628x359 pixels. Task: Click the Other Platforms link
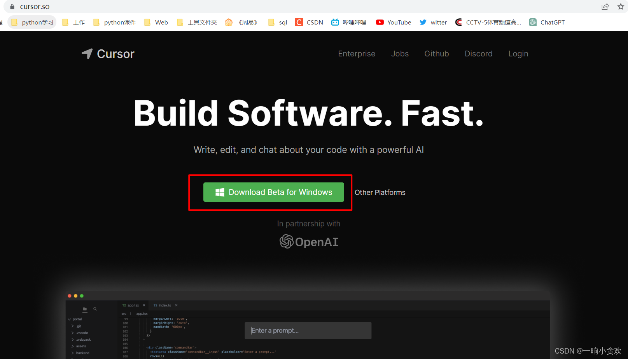380,193
